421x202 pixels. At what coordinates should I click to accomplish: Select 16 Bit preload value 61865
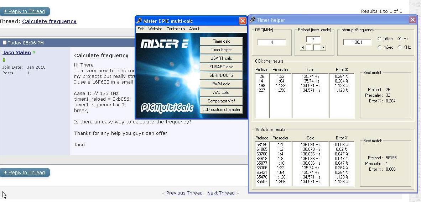[x=262, y=149]
